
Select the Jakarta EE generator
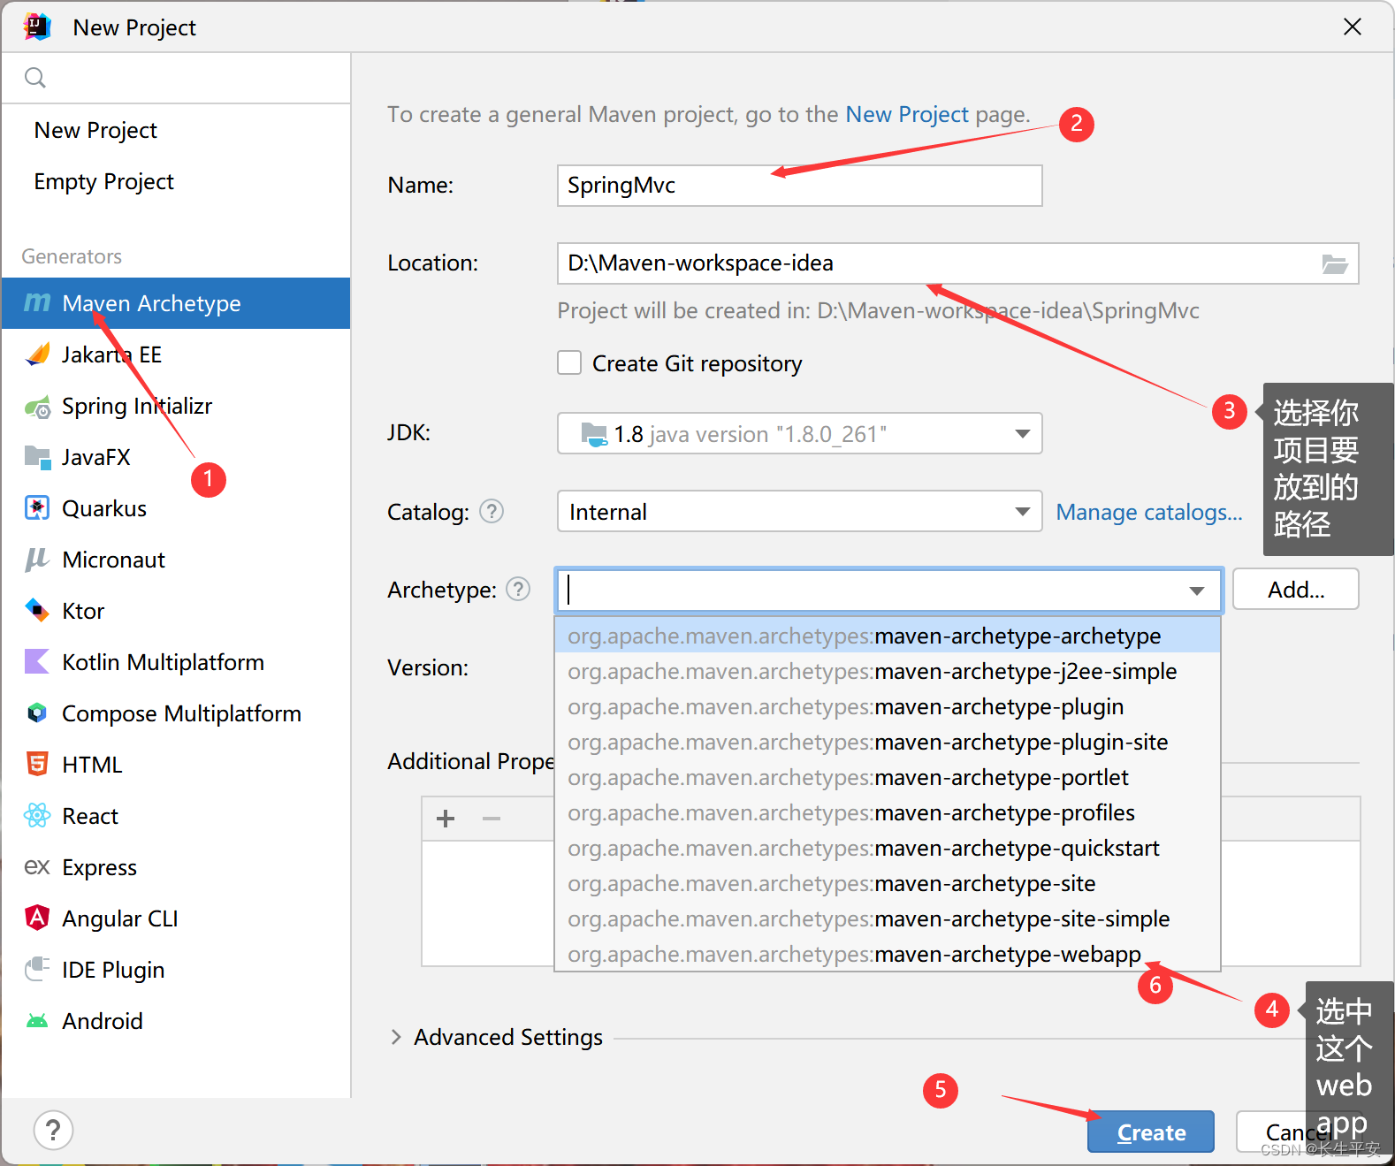click(x=176, y=354)
